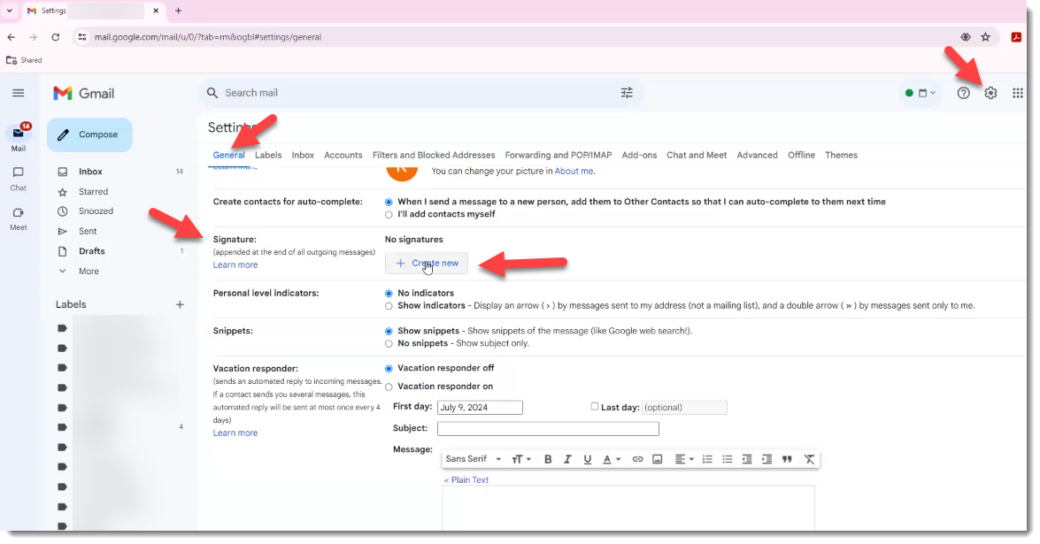
Task: Open Vacation responder Learn more link
Action: (x=235, y=433)
